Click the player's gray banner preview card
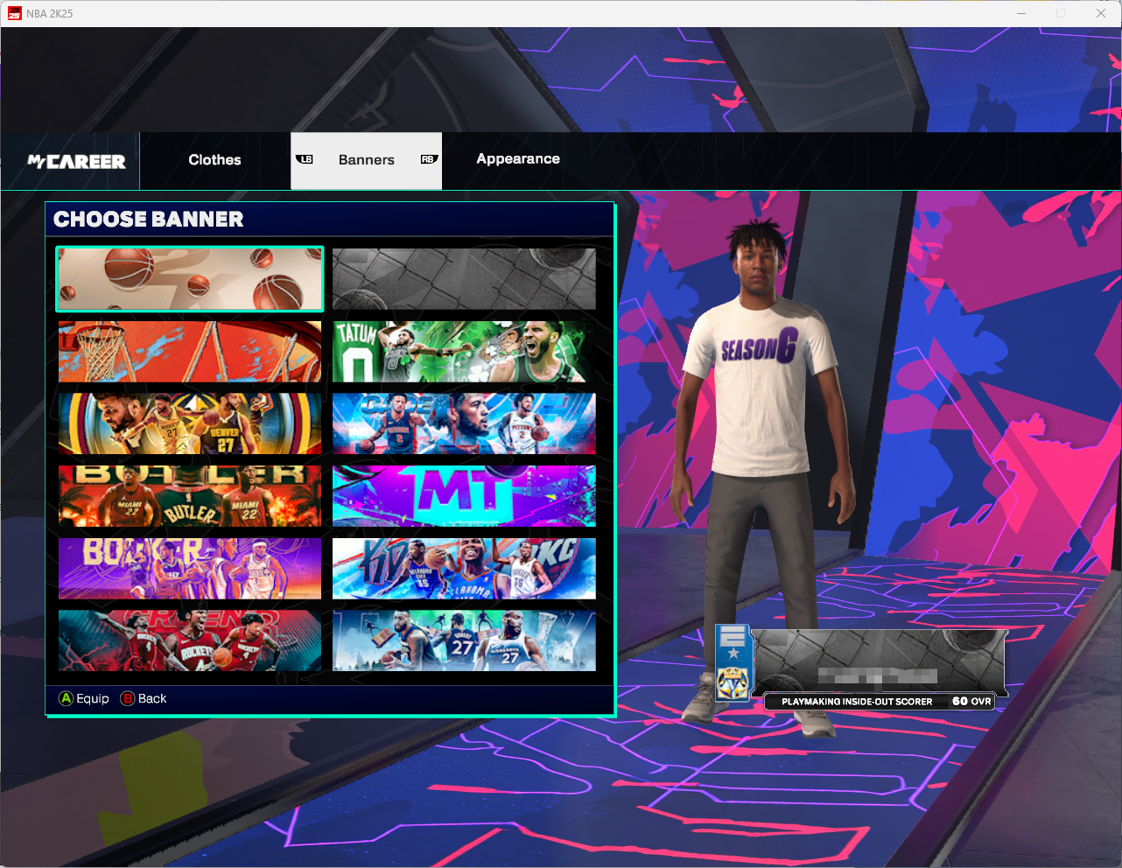 (x=879, y=662)
